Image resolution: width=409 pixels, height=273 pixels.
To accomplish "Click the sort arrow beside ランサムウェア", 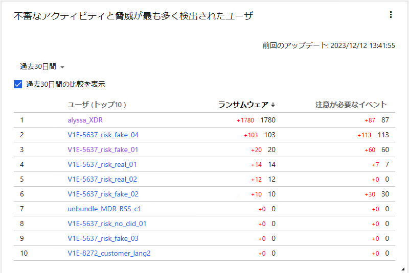I will coord(273,105).
